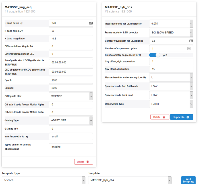Viewport: 199px width, 186px height.
Task: Delete the MATISSE_img_acq acquisition template
Action: 84,162
